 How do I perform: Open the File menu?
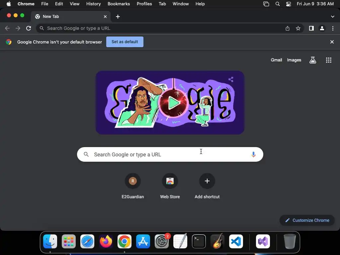coord(45,4)
